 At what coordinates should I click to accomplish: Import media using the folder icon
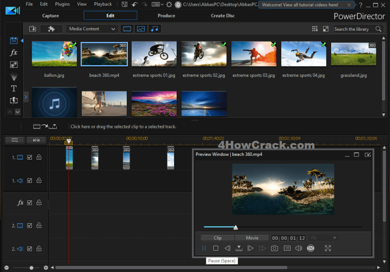(x=32, y=29)
